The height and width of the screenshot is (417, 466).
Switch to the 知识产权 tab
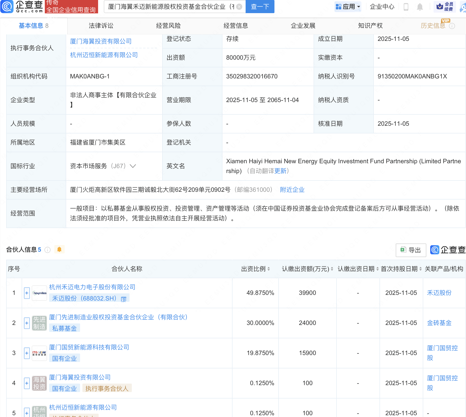370,26
